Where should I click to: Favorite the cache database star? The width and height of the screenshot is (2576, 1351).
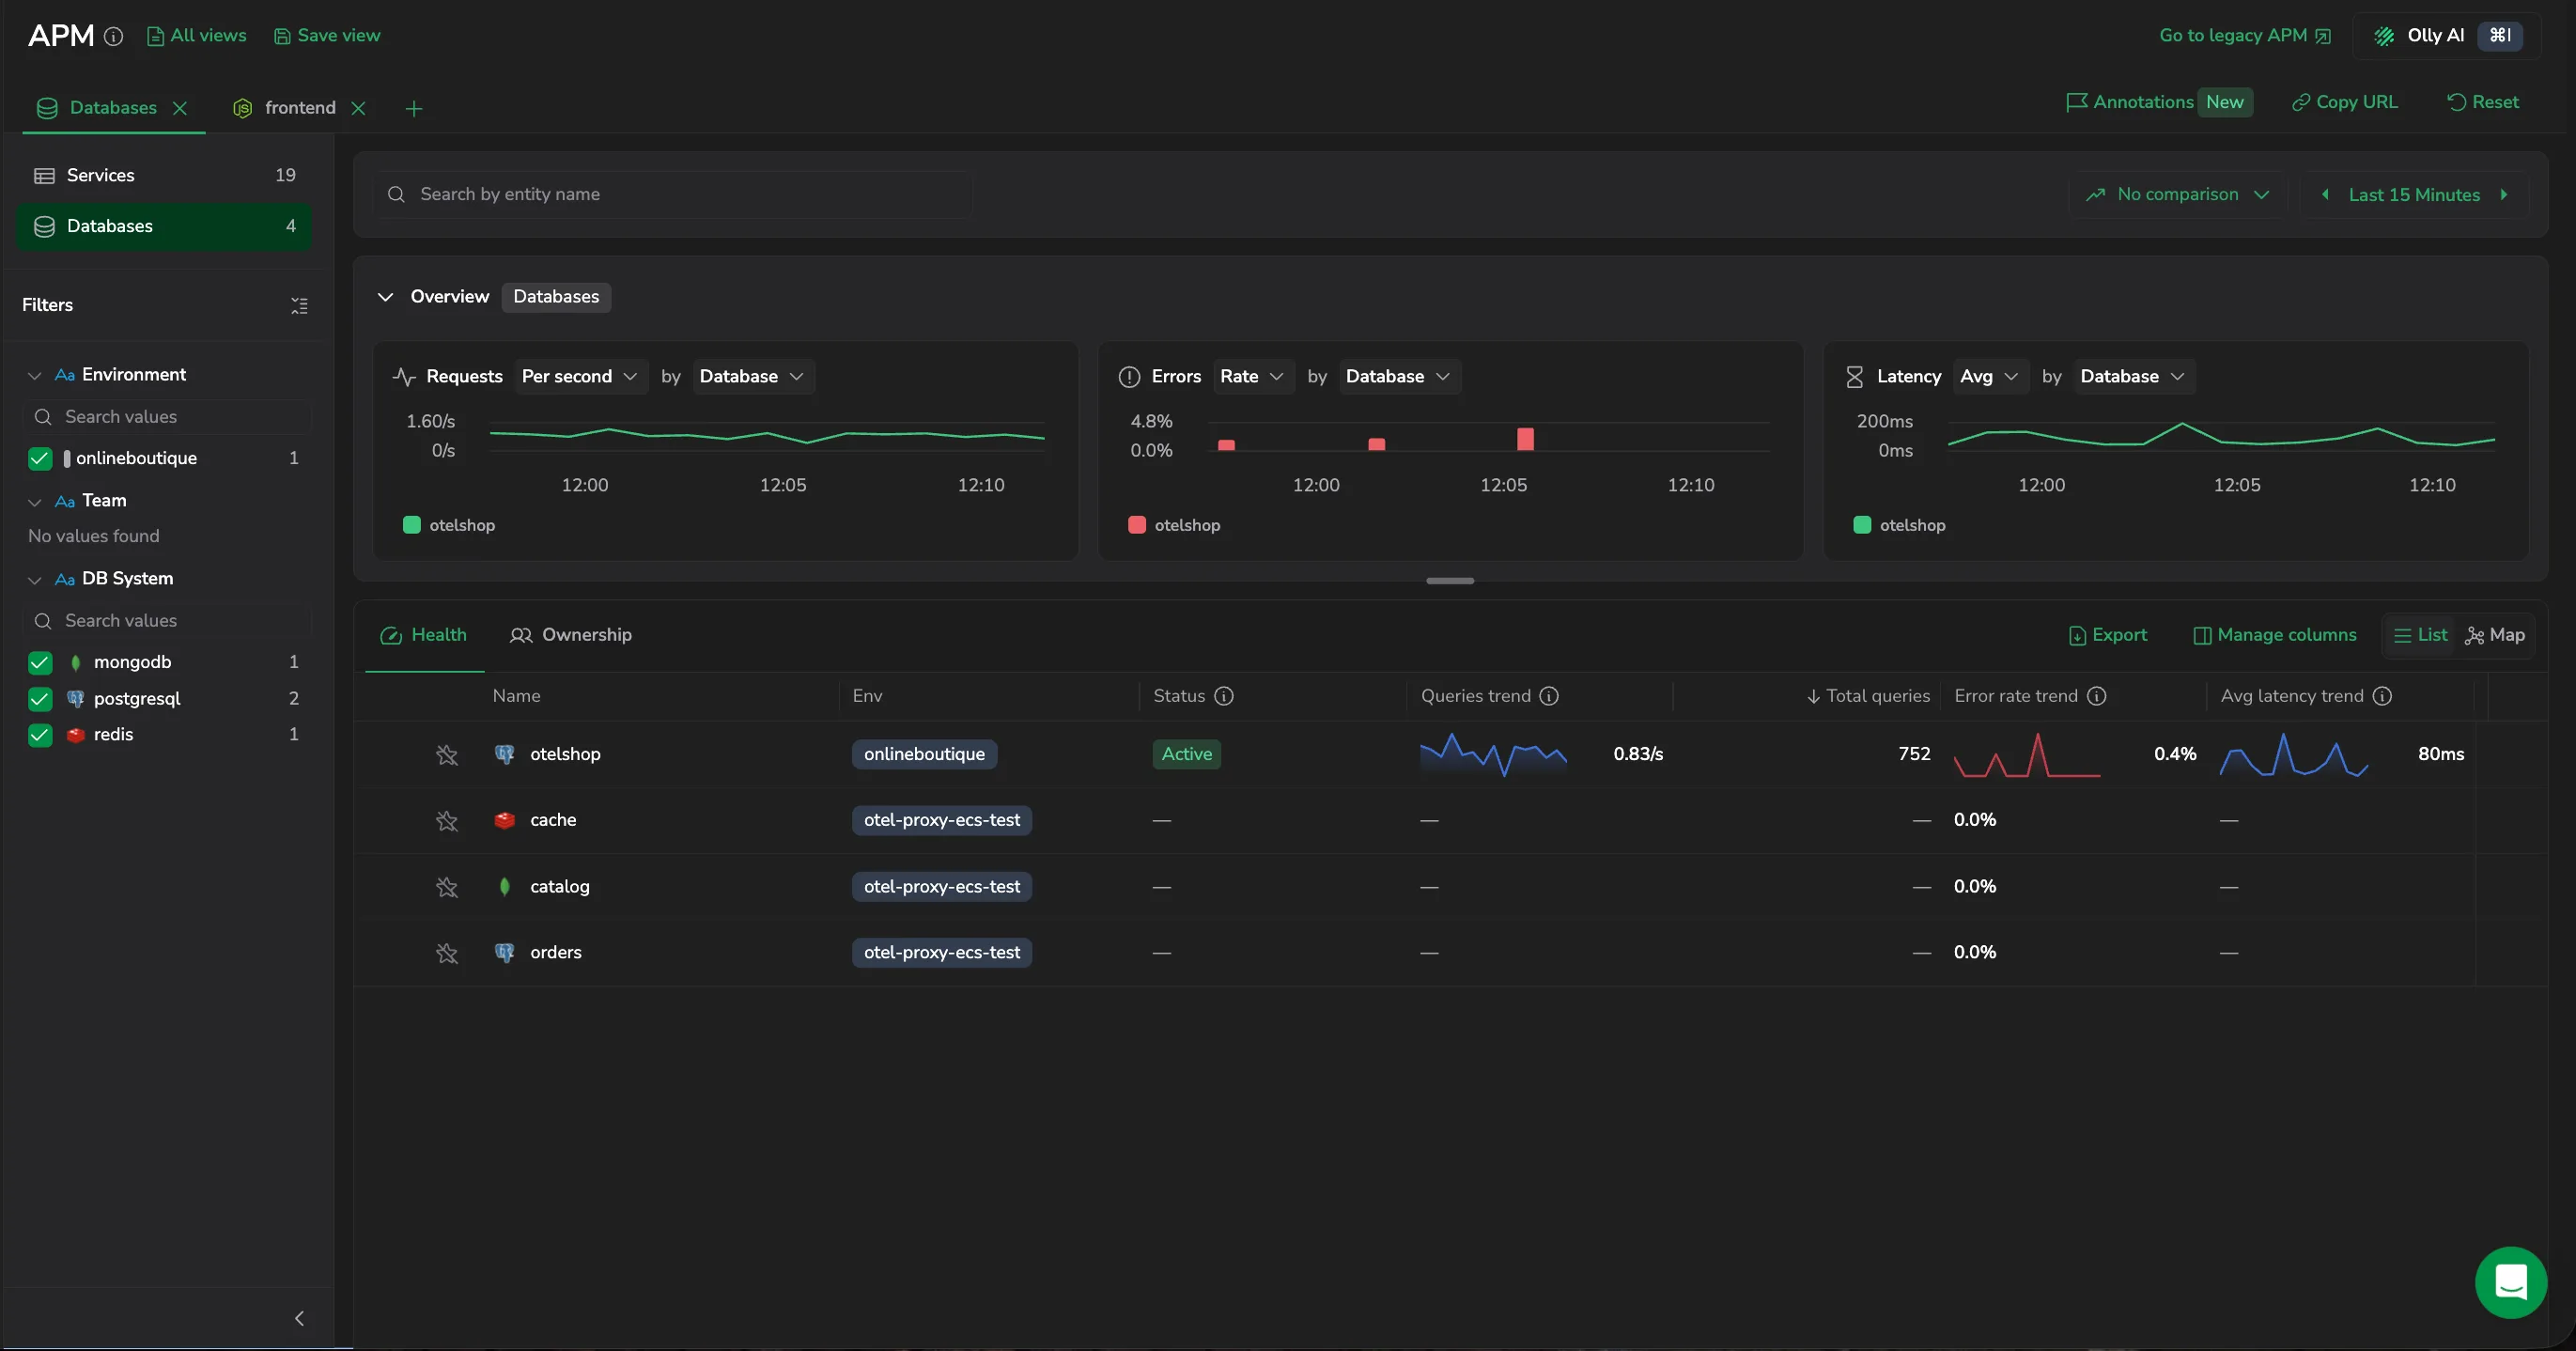[x=447, y=821]
